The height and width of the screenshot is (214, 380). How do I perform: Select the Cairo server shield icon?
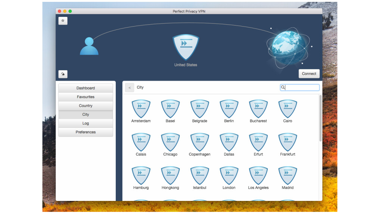[287, 109]
